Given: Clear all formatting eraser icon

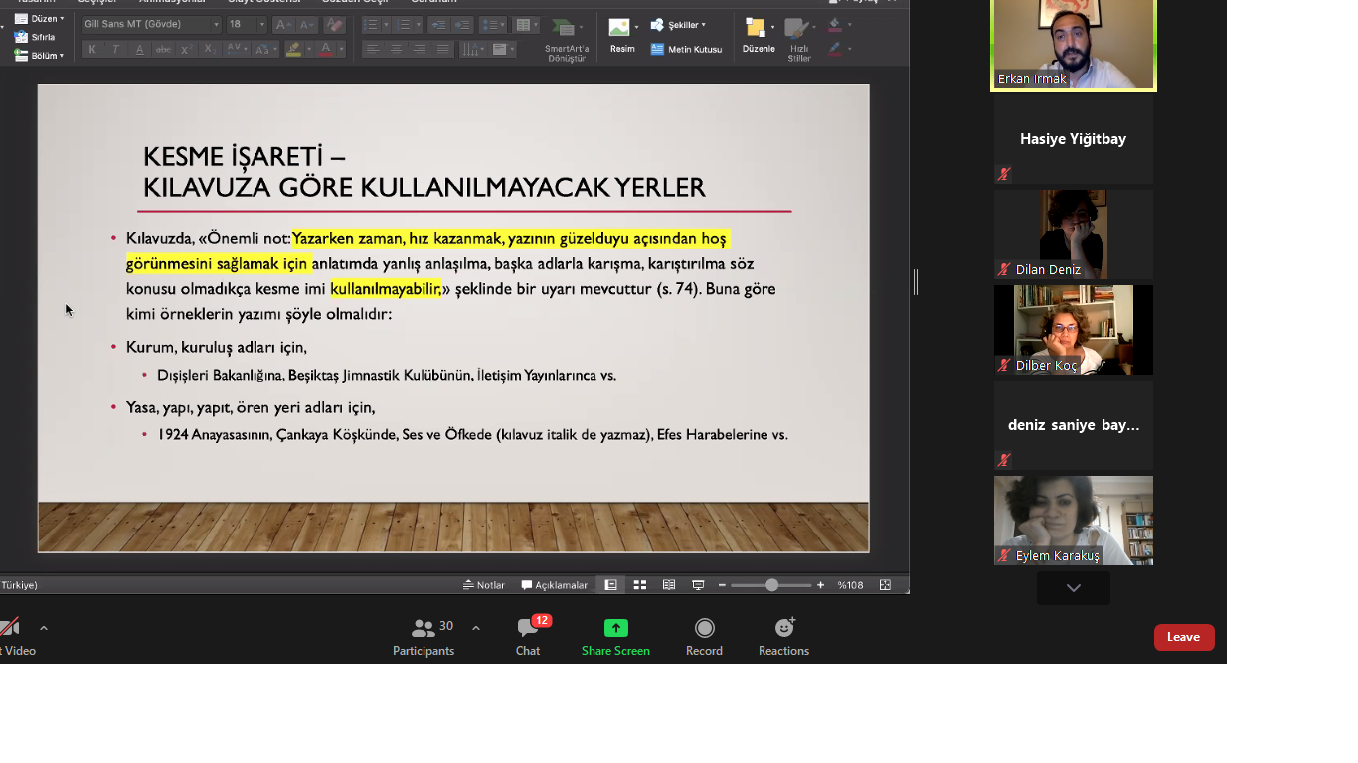Looking at the screenshot, I should (x=334, y=24).
